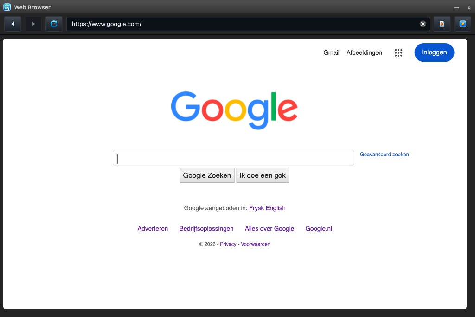
Task: Close the Web Browser window
Action: [469, 8]
